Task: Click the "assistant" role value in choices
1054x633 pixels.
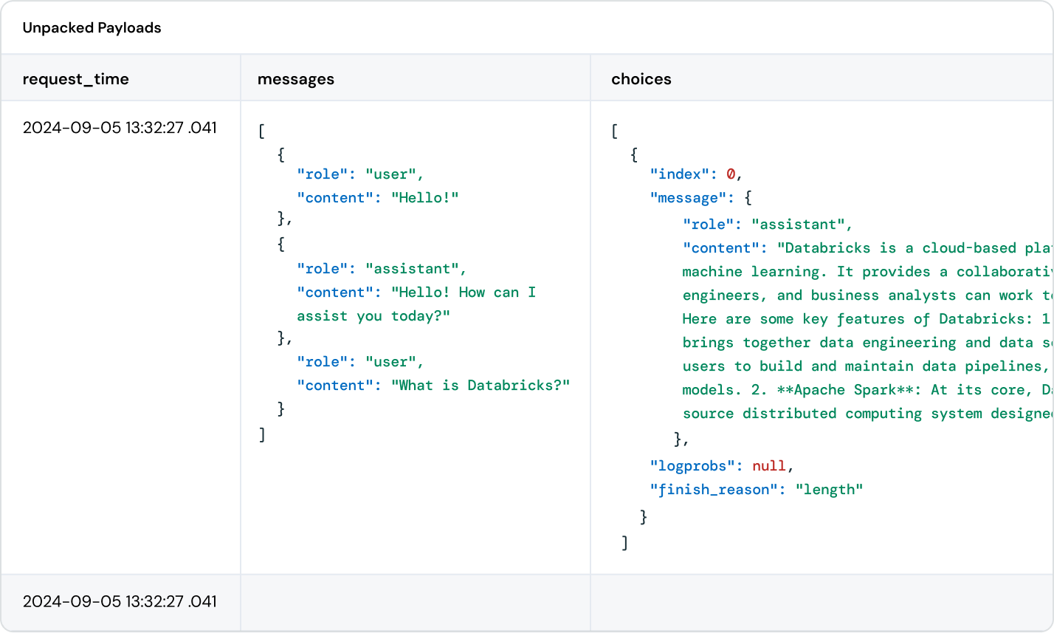Action: (x=802, y=225)
